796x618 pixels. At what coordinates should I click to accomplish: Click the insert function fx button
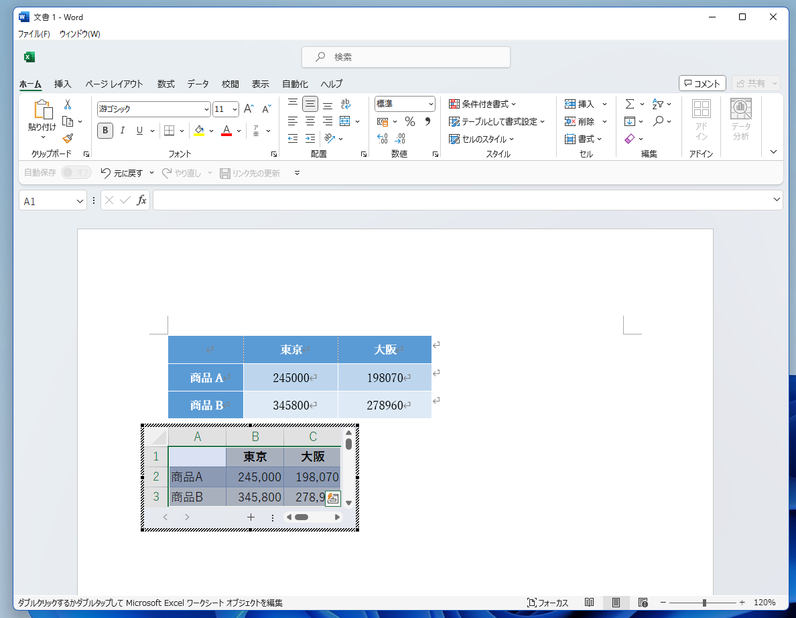141,200
